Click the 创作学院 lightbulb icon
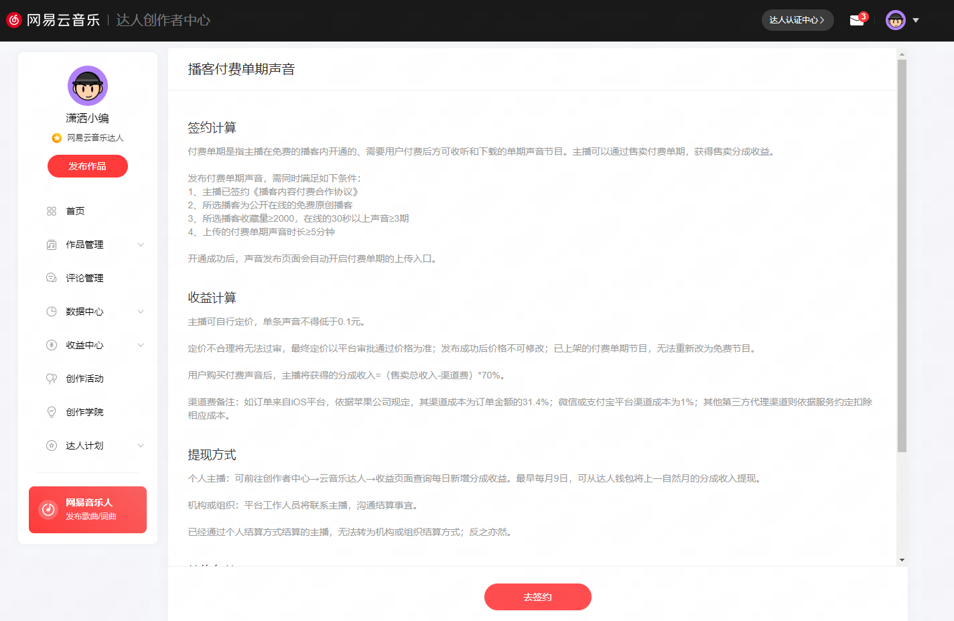954x621 pixels. pos(52,412)
